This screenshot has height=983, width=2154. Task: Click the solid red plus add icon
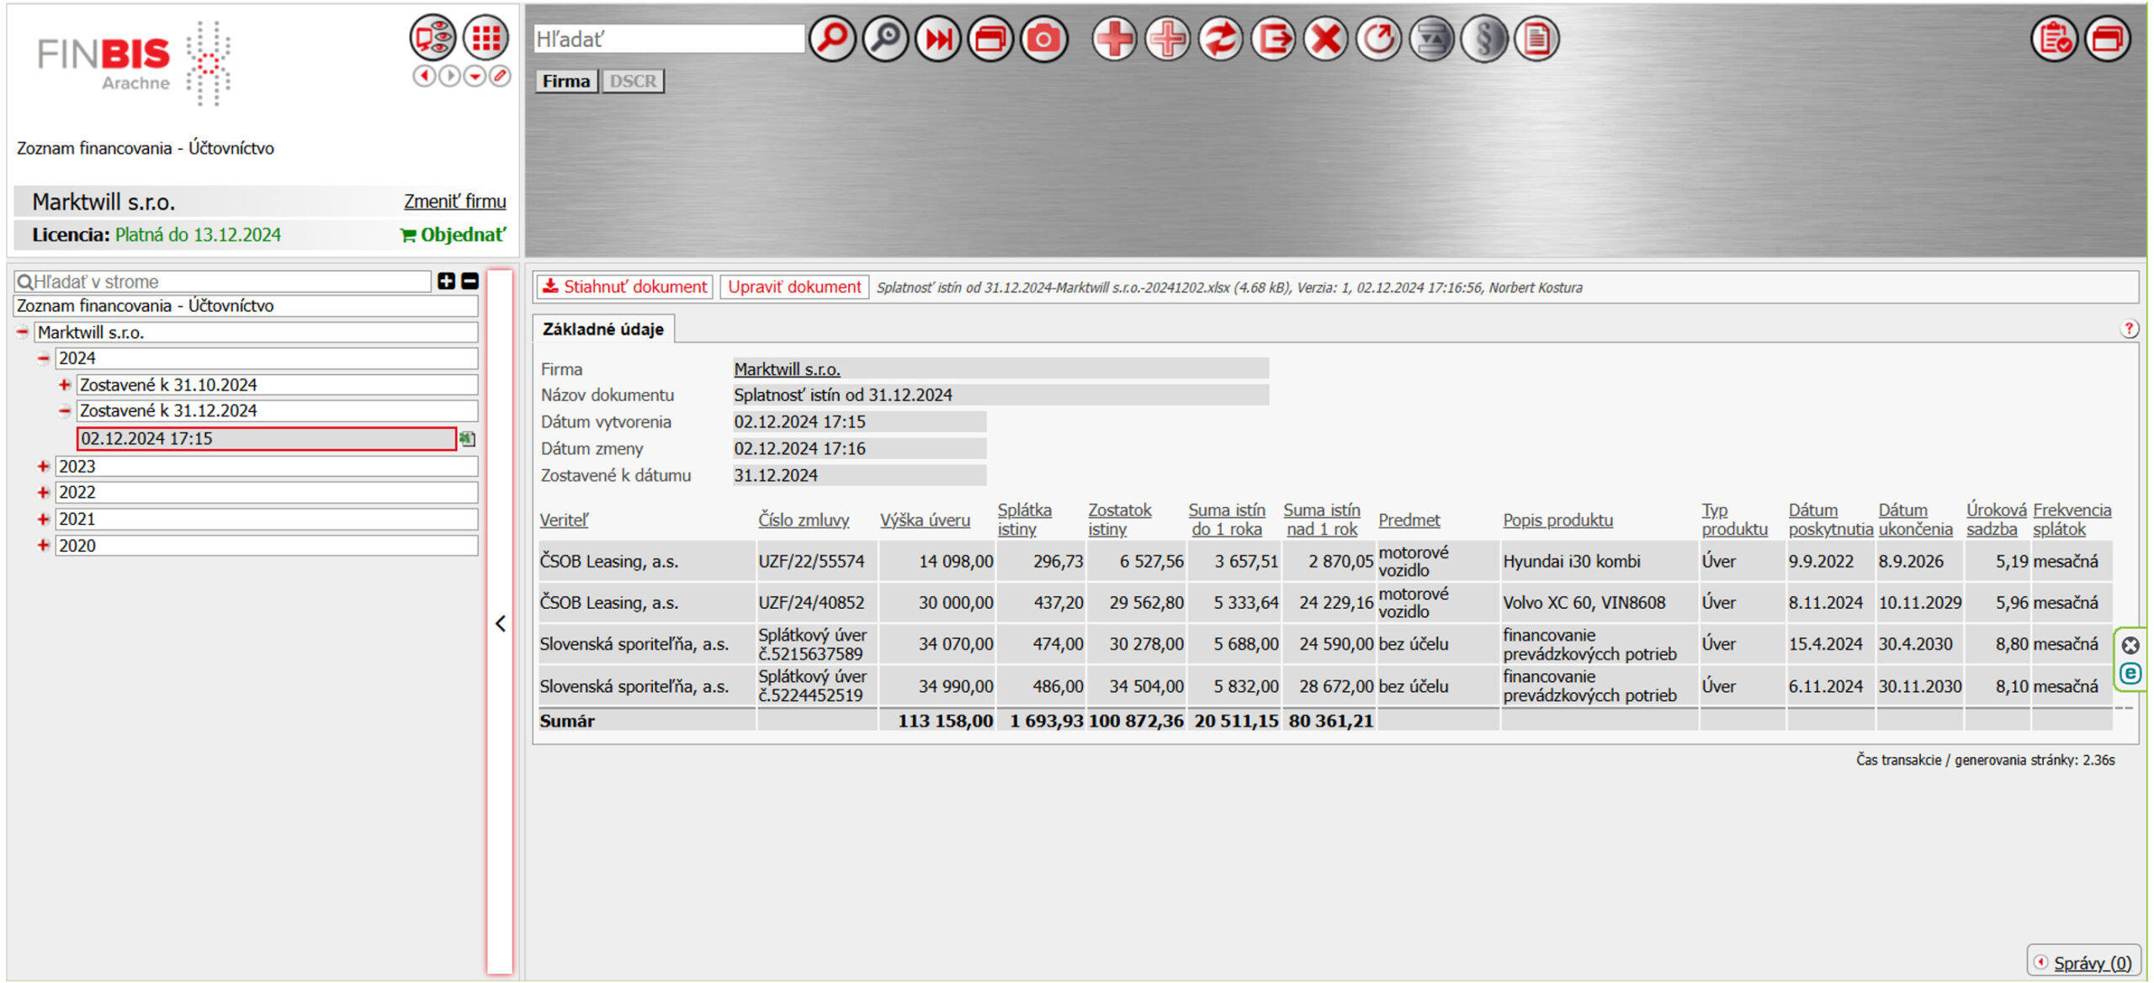pyautogui.click(x=1115, y=39)
